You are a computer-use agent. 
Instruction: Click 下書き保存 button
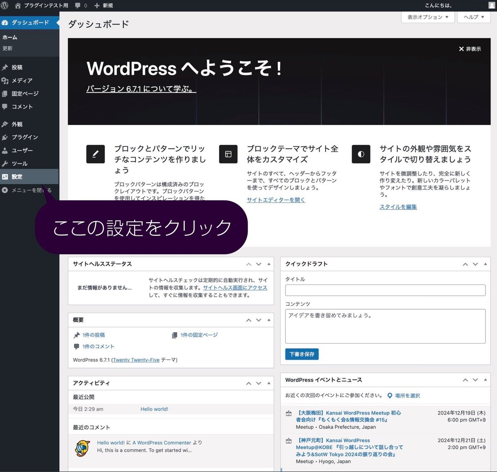coord(302,354)
